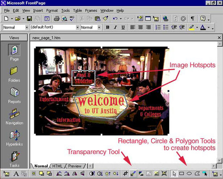Toggle Numbered list
Viewport: 223px width, 179px height.
(158, 27)
